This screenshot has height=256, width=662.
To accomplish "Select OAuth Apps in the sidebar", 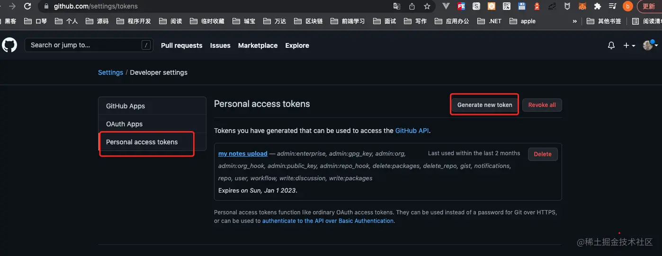I will (152, 124).
